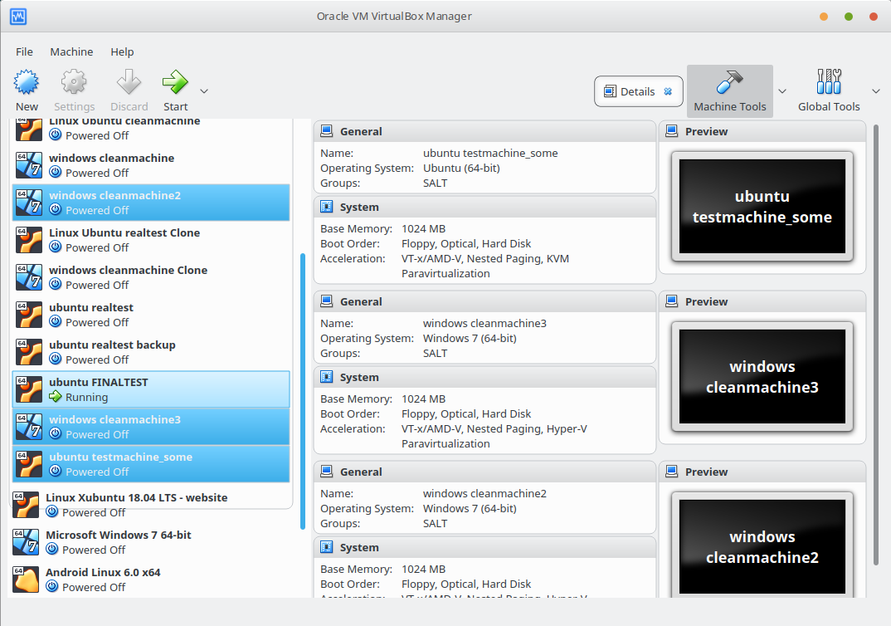Click the windows cleanmachine Clone OS icon
Image resolution: width=891 pixels, height=626 pixels.
[29, 277]
